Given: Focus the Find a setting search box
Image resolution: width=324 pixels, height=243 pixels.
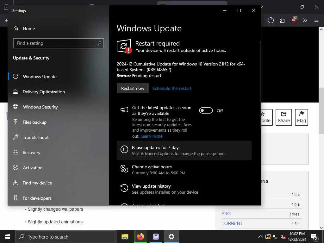Looking at the screenshot, I should [58, 43].
